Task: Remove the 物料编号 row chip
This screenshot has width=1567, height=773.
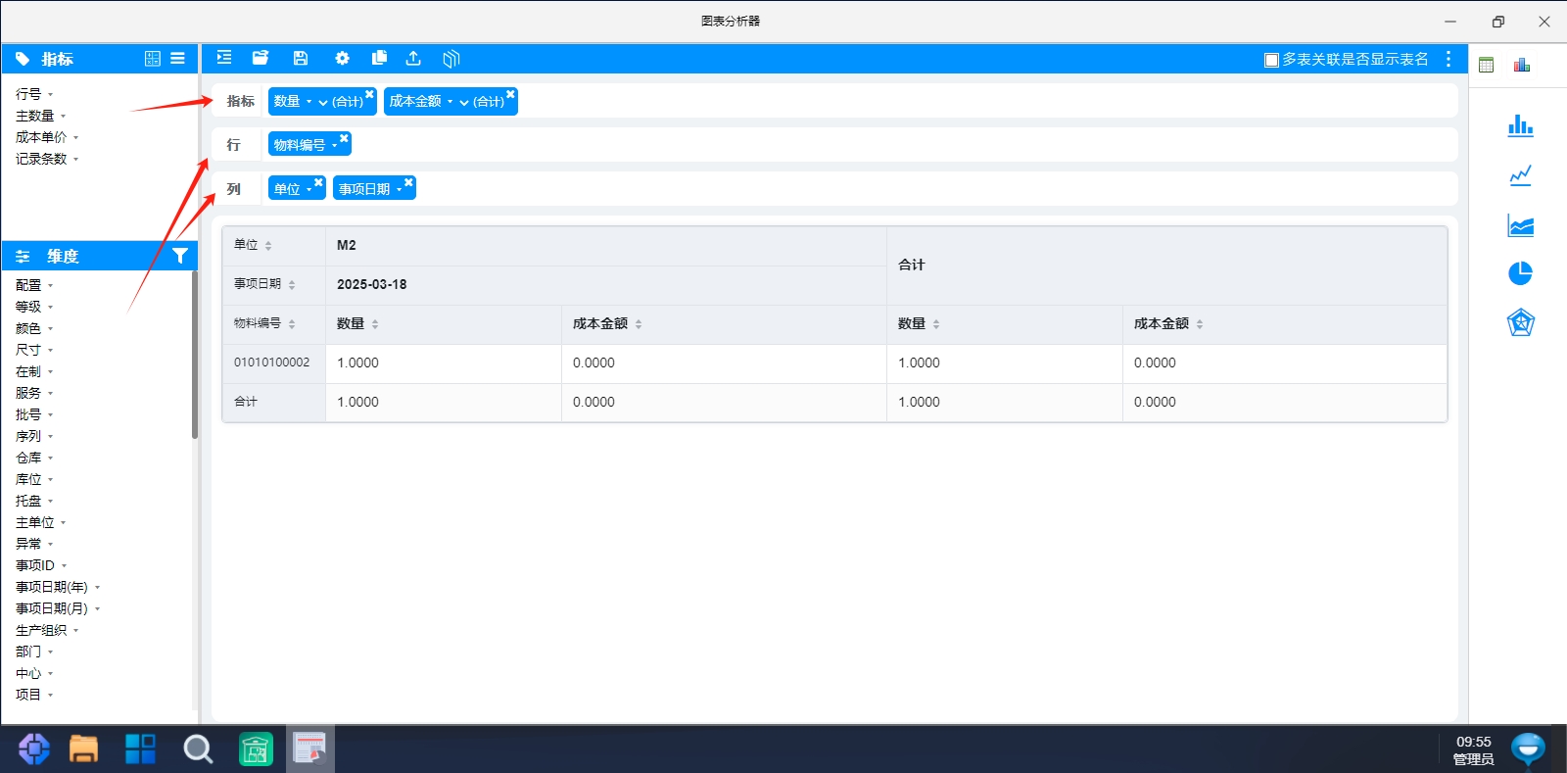Action: click(344, 138)
